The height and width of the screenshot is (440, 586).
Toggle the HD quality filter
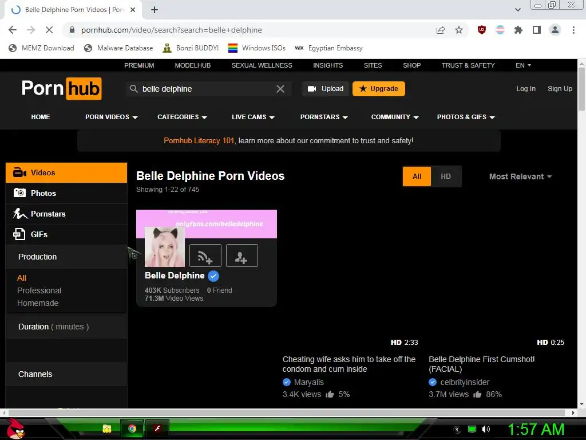(x=445, y=176)
